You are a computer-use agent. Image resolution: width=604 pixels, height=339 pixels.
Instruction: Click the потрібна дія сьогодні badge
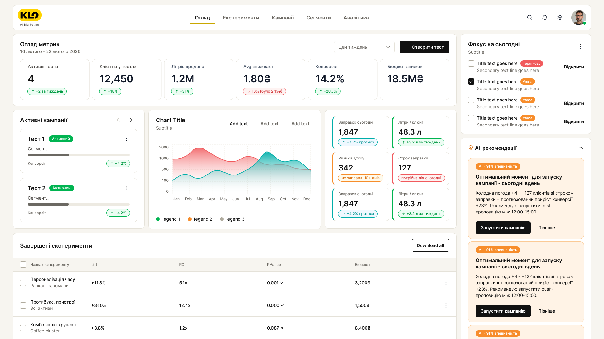pos(421,178)
